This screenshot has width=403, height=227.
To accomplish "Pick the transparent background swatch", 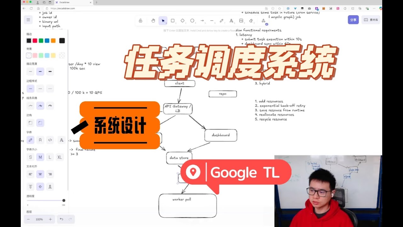I will pos(29,55).
